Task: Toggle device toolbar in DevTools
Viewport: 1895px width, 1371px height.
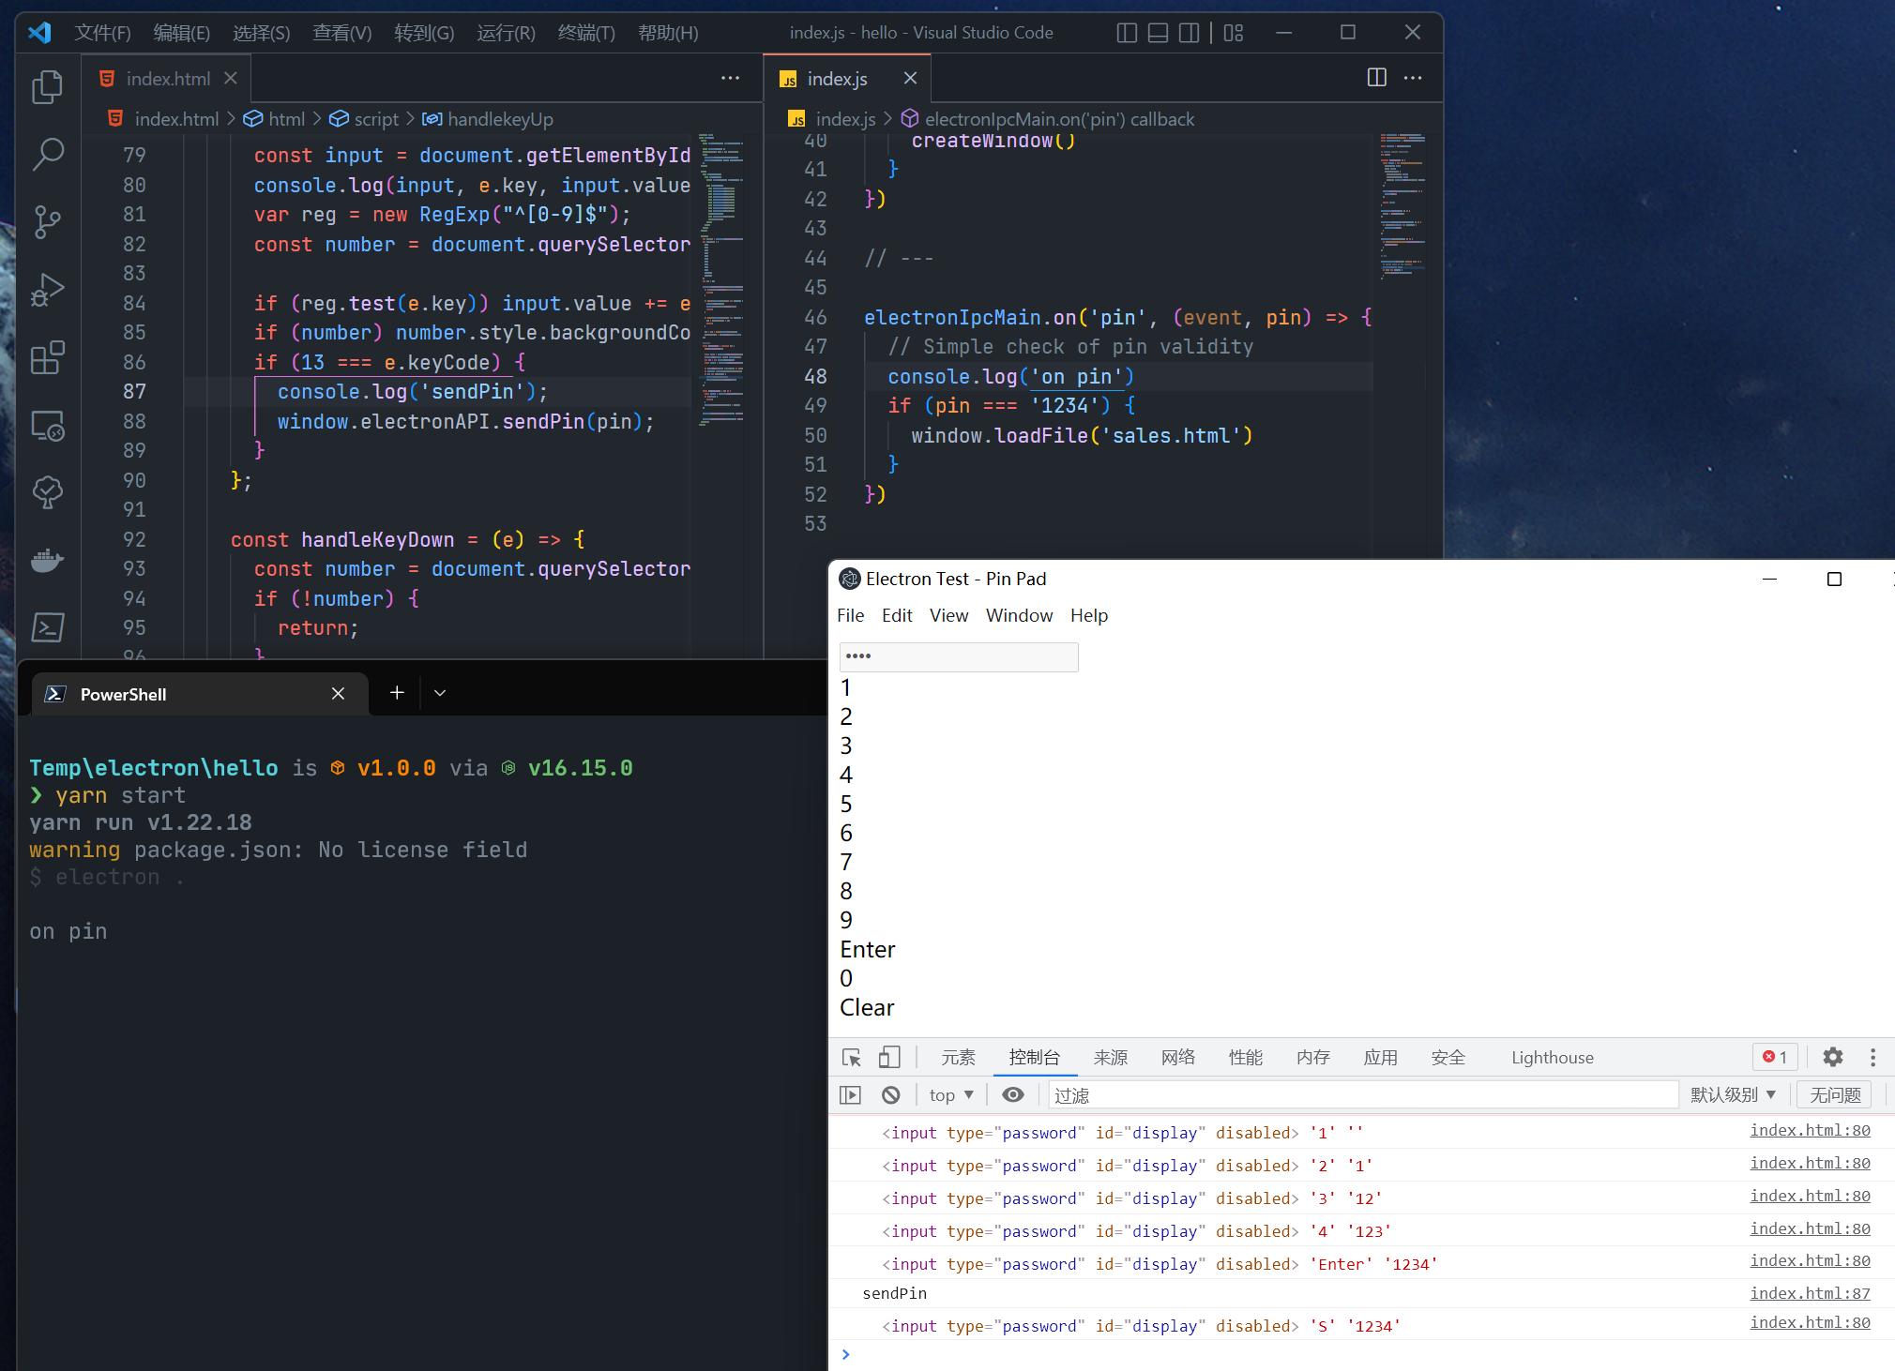Action: tap(888, 1058)
